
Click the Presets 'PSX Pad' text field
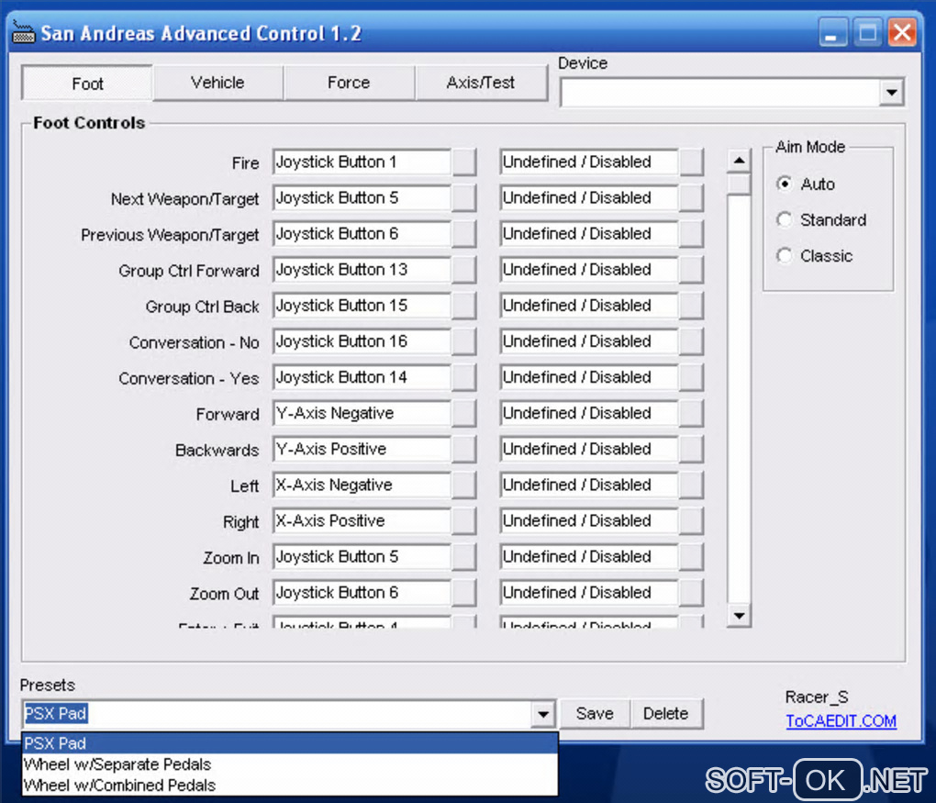(276, 714)
